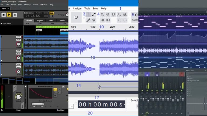Switch to the progress parameter tab
This screenshot has height=116, width=207.
click(x=40, y=21)
